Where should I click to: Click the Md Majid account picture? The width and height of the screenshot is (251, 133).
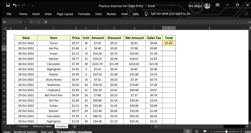(207, 6)
